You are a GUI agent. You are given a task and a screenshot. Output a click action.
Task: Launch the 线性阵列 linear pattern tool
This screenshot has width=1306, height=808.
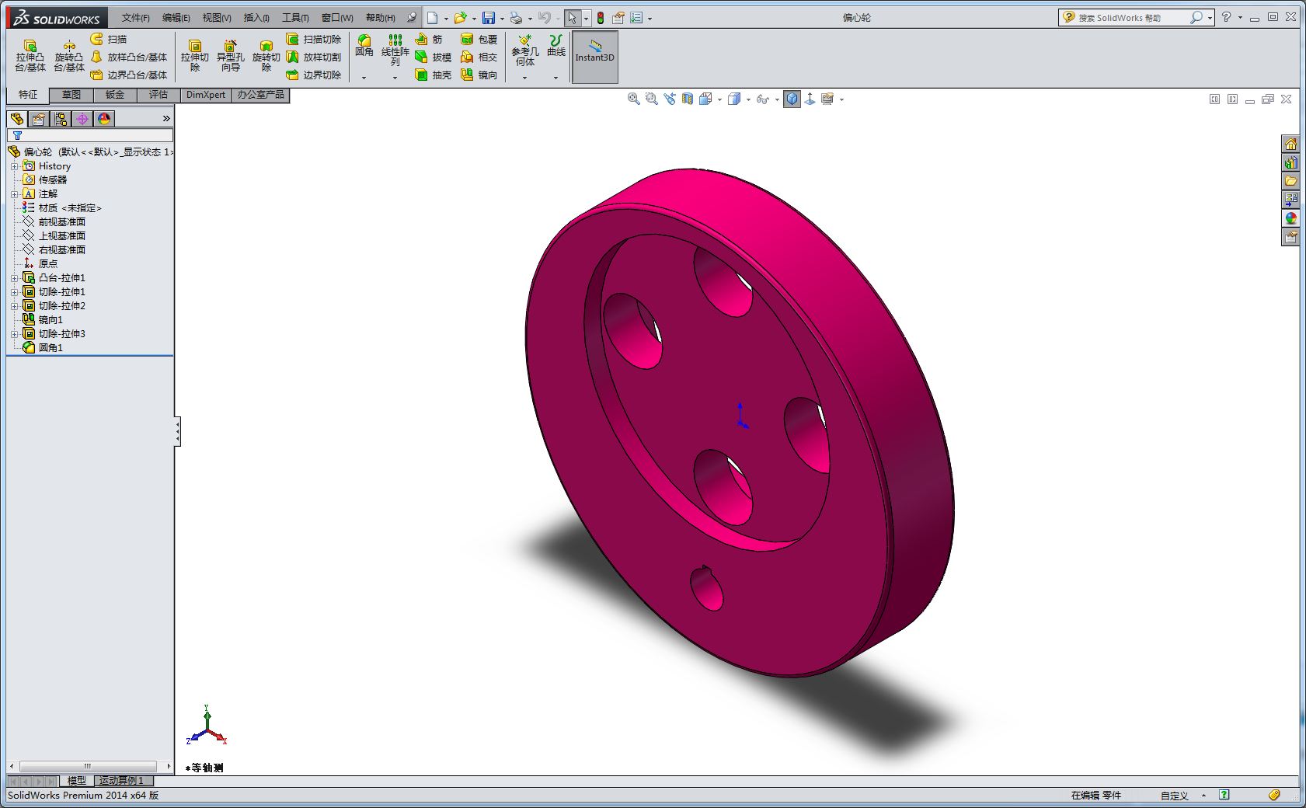tap(395, 50)
